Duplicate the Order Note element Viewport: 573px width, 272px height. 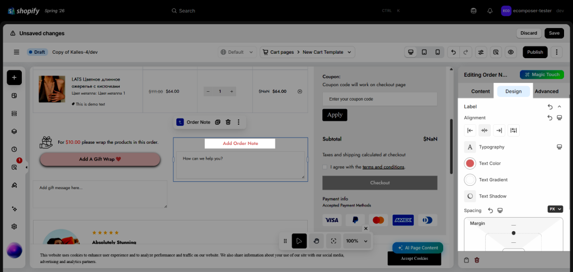218,122
